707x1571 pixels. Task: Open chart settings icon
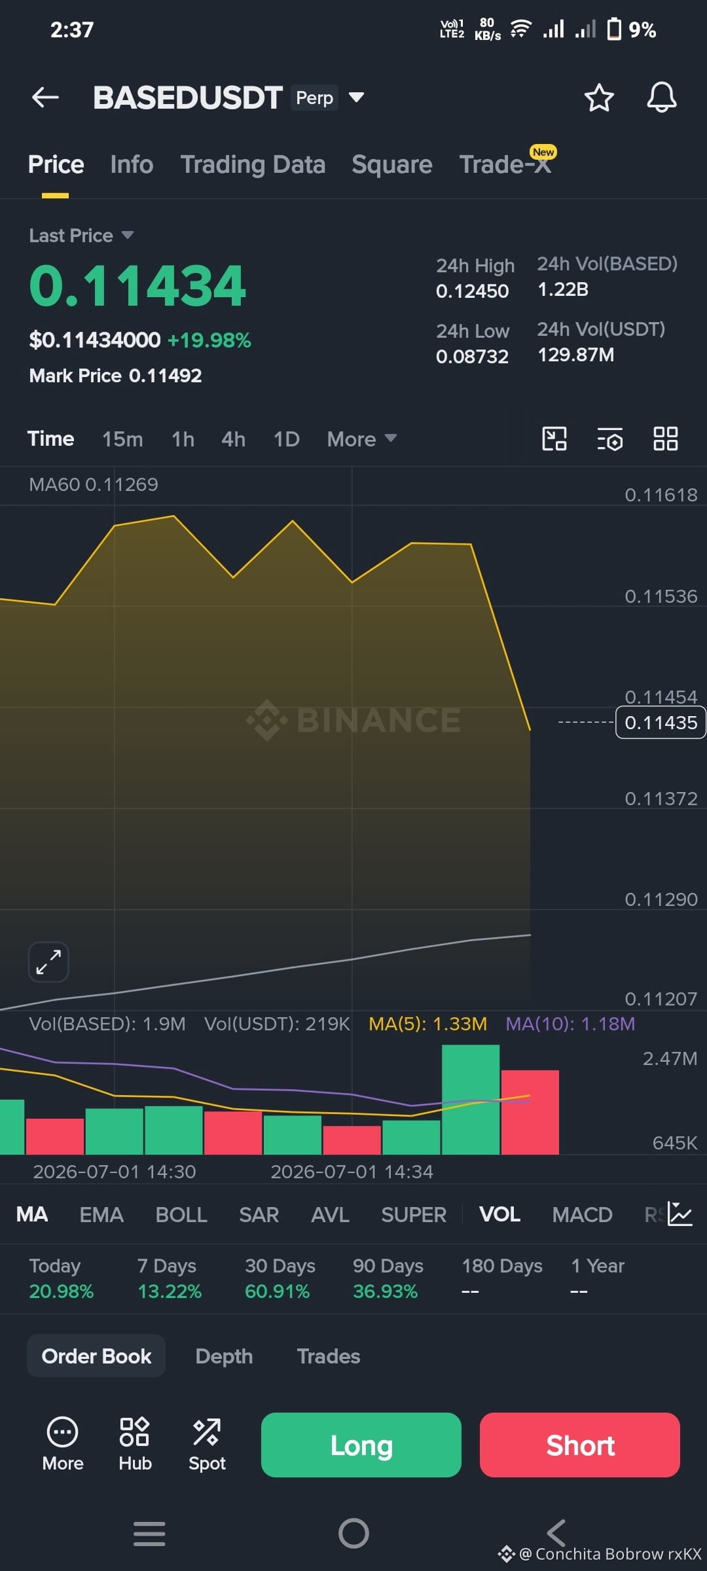tap(609, 439)
